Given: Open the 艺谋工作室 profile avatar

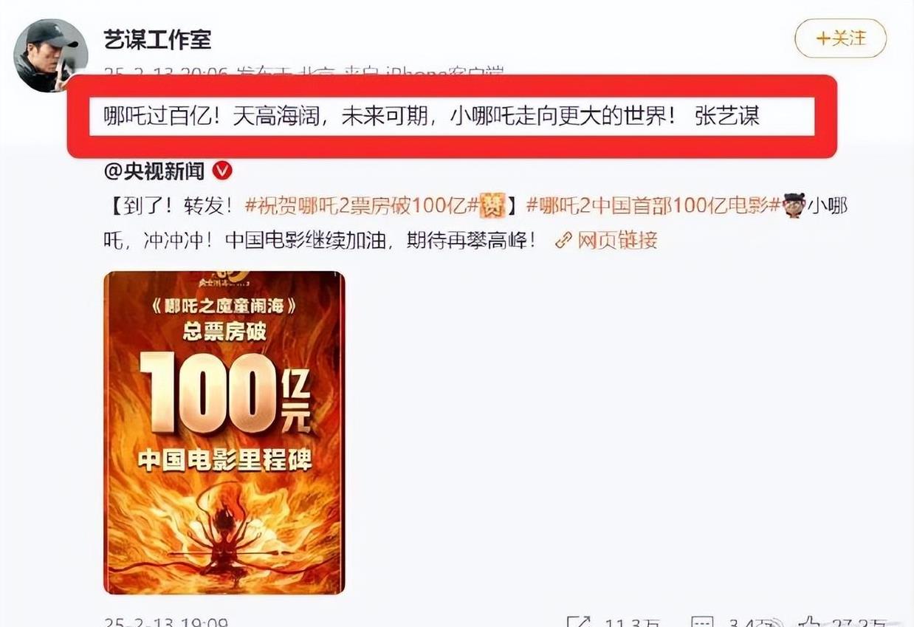Looking at the screenshot, I should coord(51,55).
